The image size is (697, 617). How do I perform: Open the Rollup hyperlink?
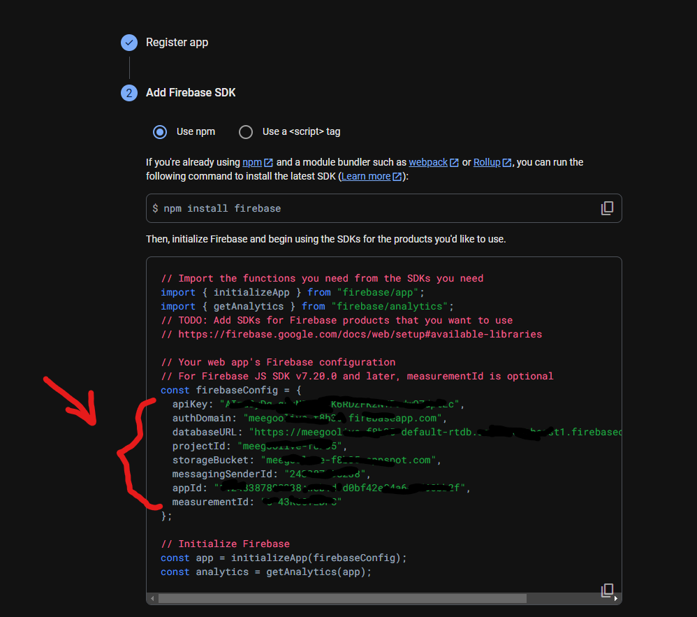coord(487,161)
